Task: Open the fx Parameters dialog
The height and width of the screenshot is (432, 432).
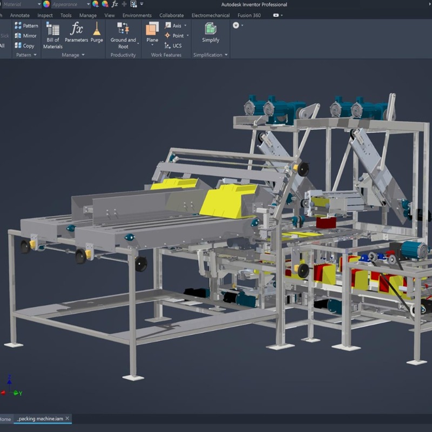Action: point(76,32)
